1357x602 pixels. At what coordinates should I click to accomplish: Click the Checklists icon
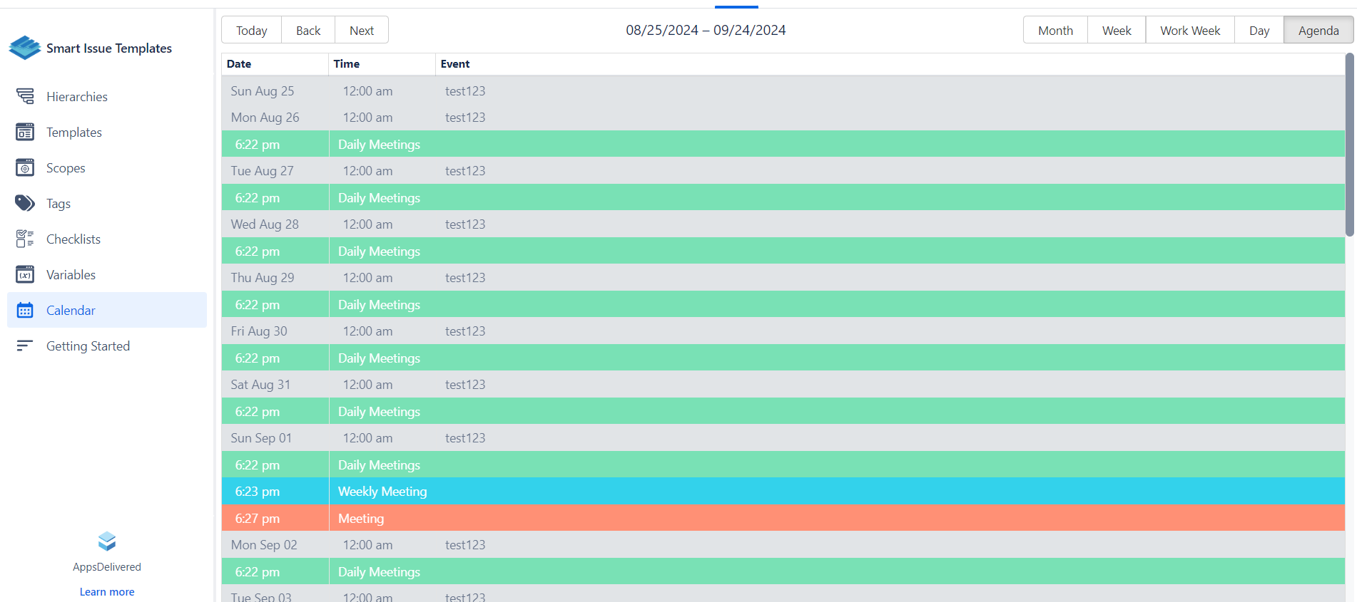click(25, 239)
